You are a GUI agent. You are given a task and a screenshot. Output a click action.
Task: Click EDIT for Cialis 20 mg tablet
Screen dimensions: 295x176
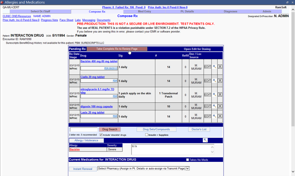(207, 81)
